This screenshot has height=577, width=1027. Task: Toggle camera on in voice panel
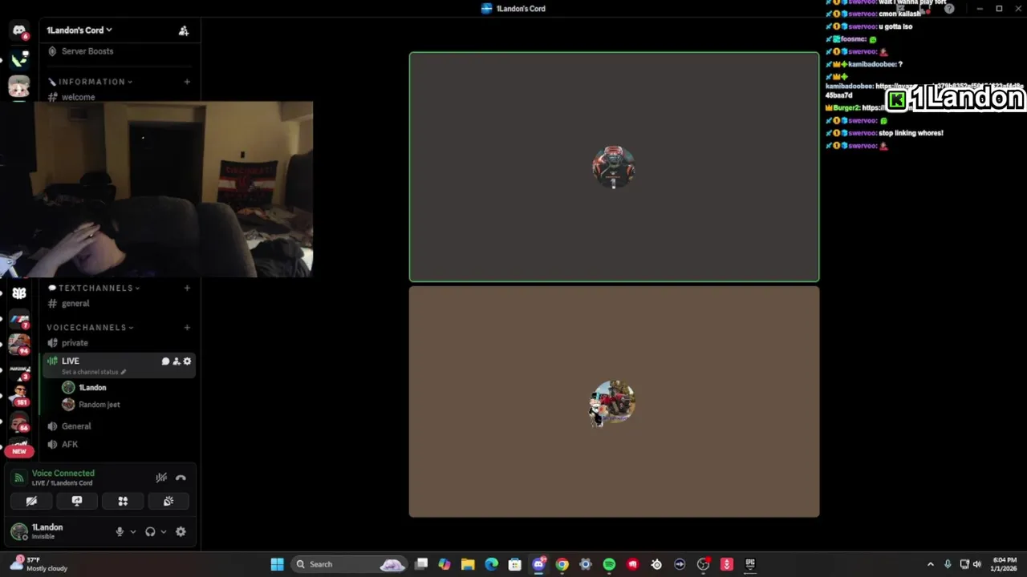click(31, 501)
